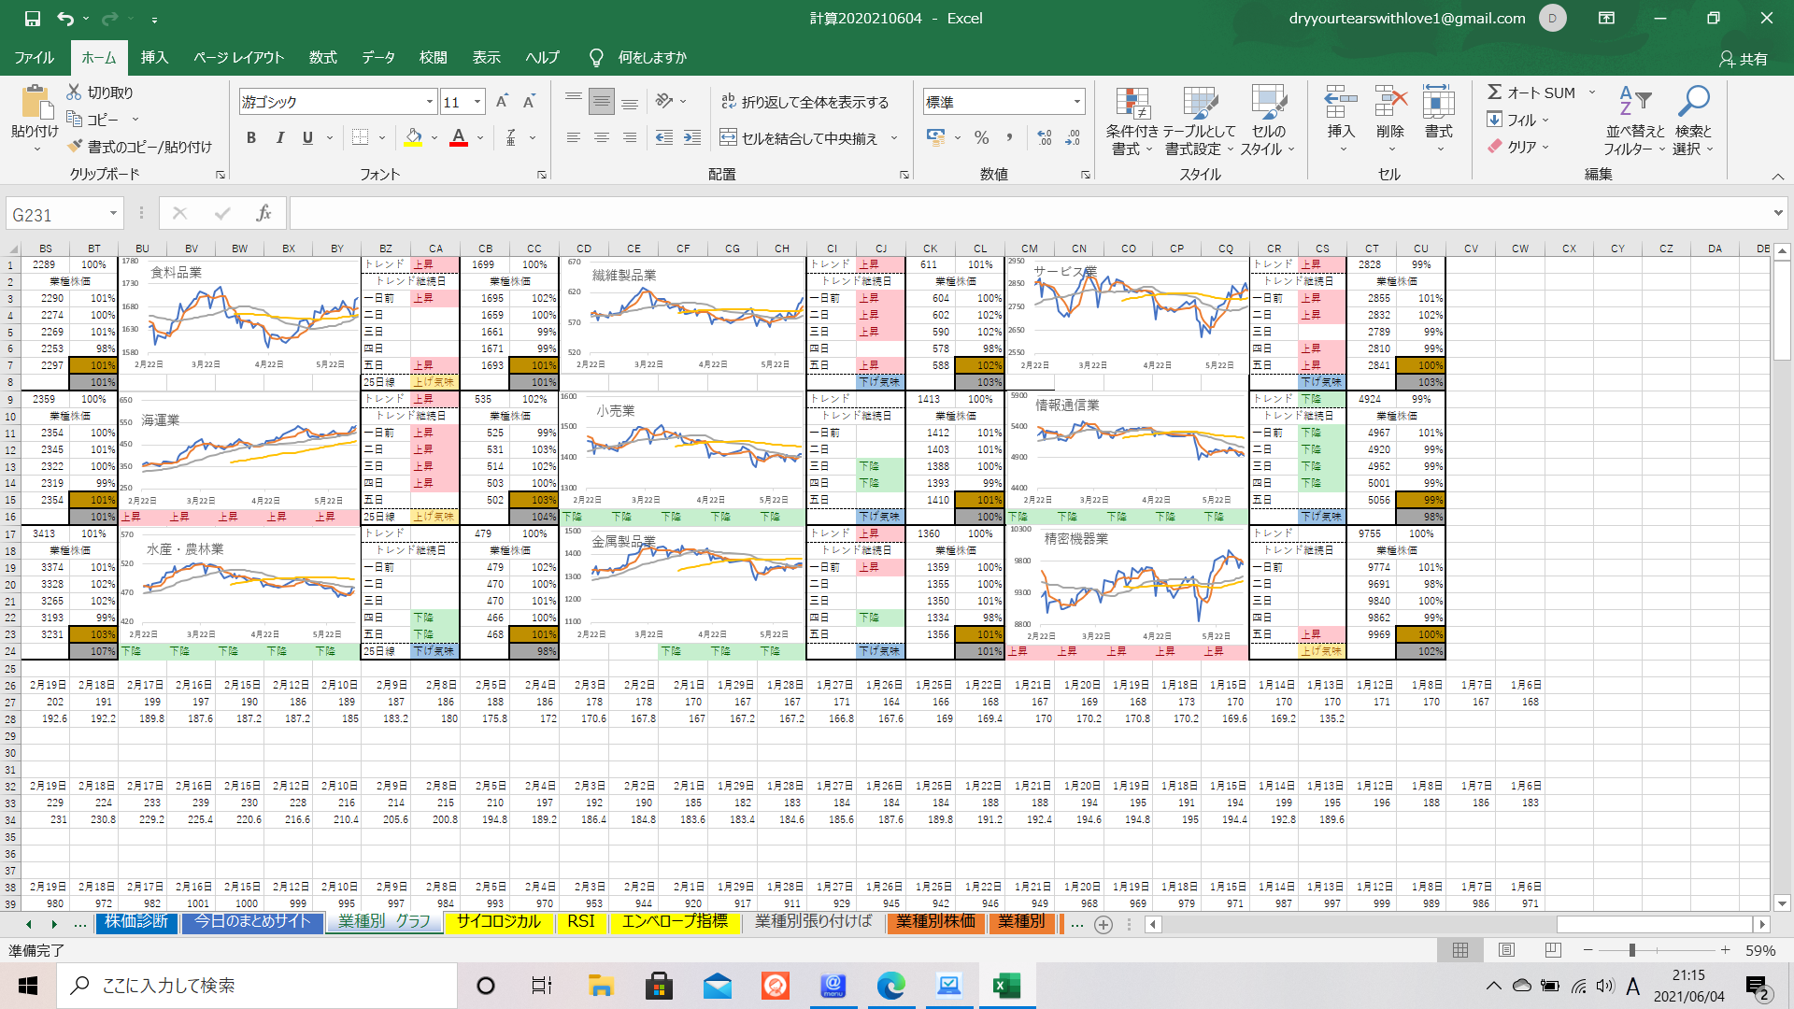Viewport: 1794px width, 1009px height.
Task: Click the Save icon in title bar
Action: tap(33, 18)
